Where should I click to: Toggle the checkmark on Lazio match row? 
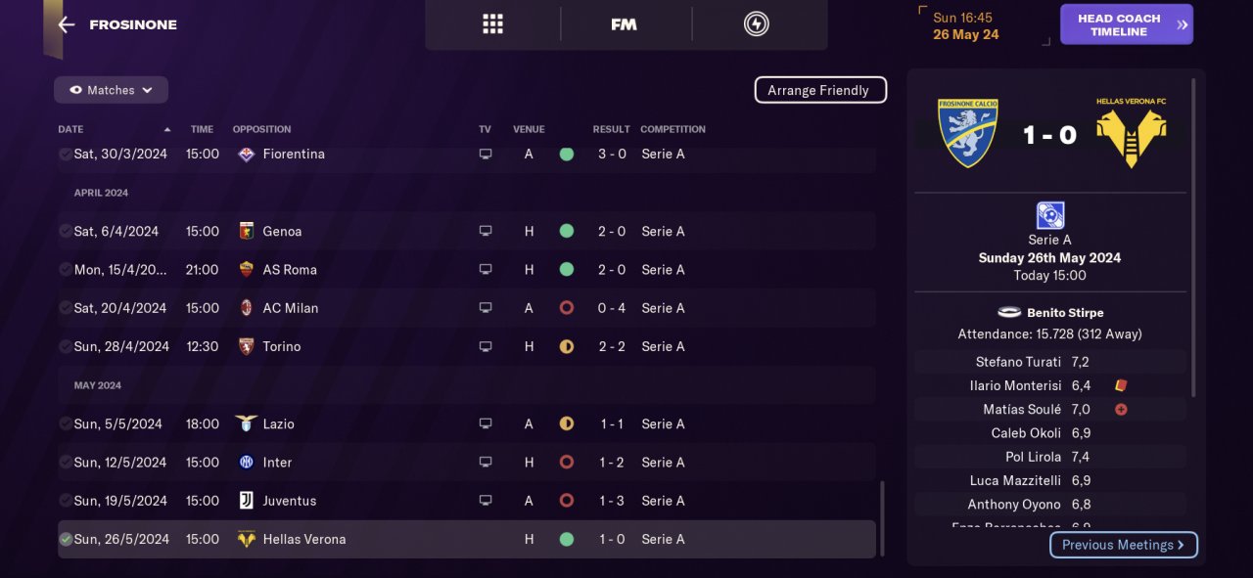pos(66,424)
